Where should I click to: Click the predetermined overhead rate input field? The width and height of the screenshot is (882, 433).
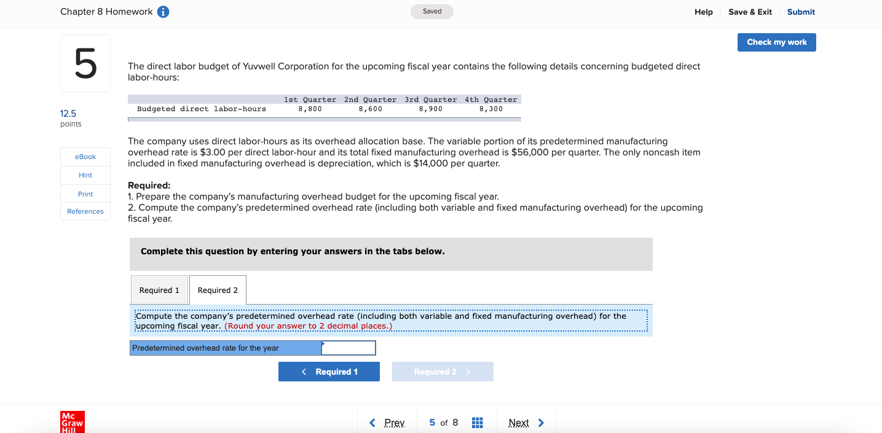point(348,348)
